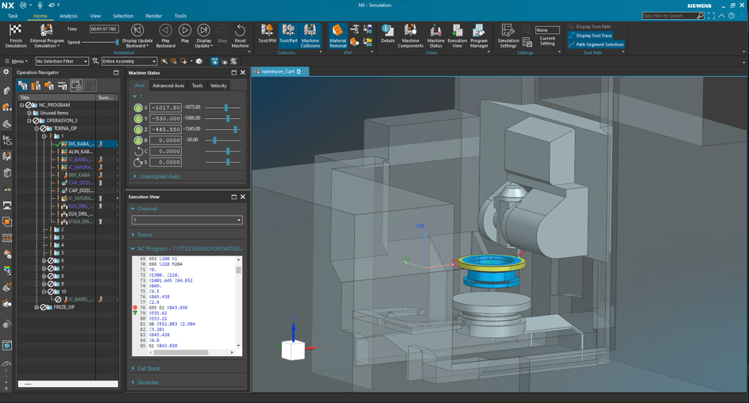
Task: Close the Execution View panel
Action: [243, 197]
